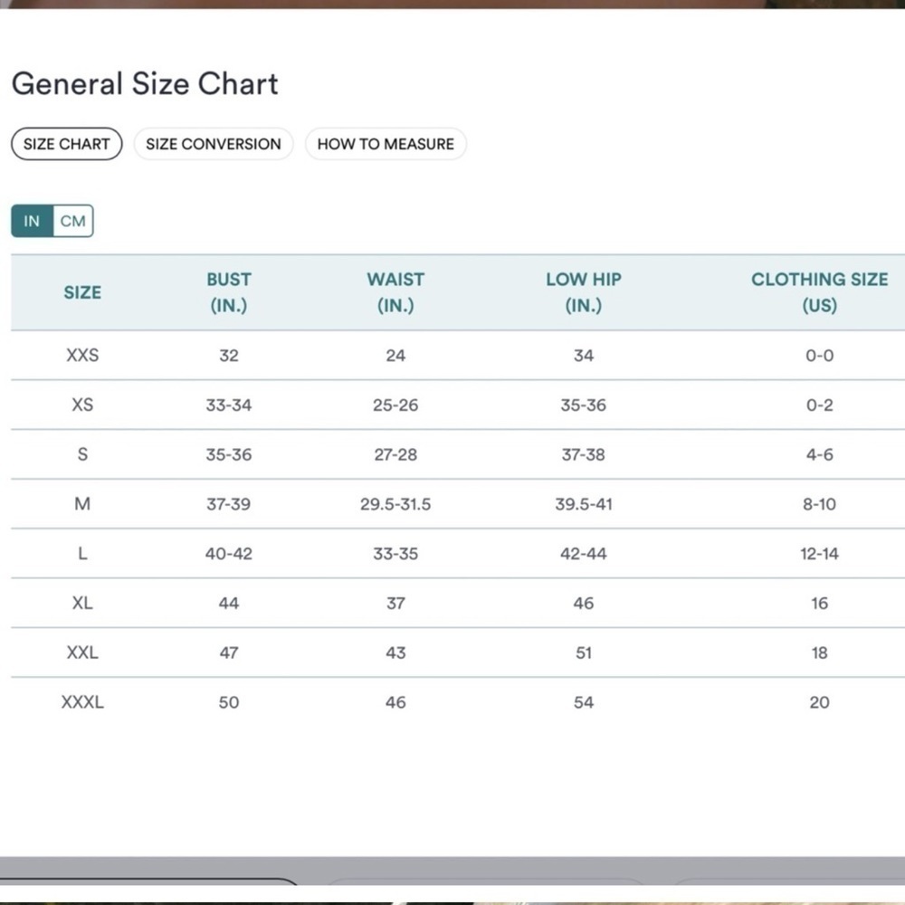
Task: Open the Size Conversion tab
Action: pos(214,144)
